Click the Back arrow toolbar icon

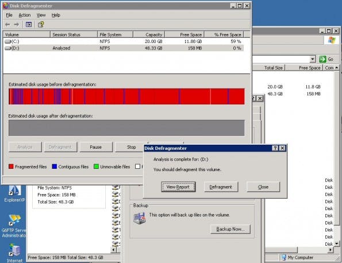[x=7, y=24]
